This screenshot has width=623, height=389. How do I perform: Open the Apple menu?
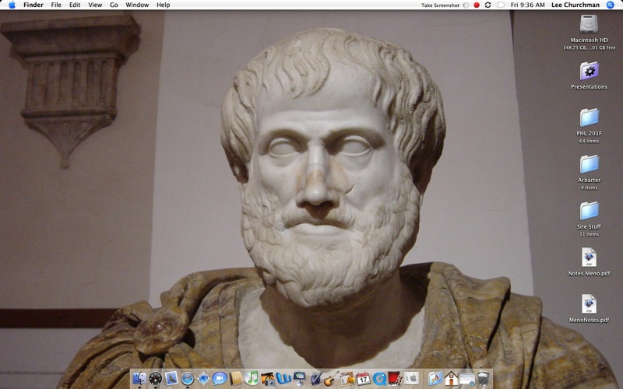[12, 5]
